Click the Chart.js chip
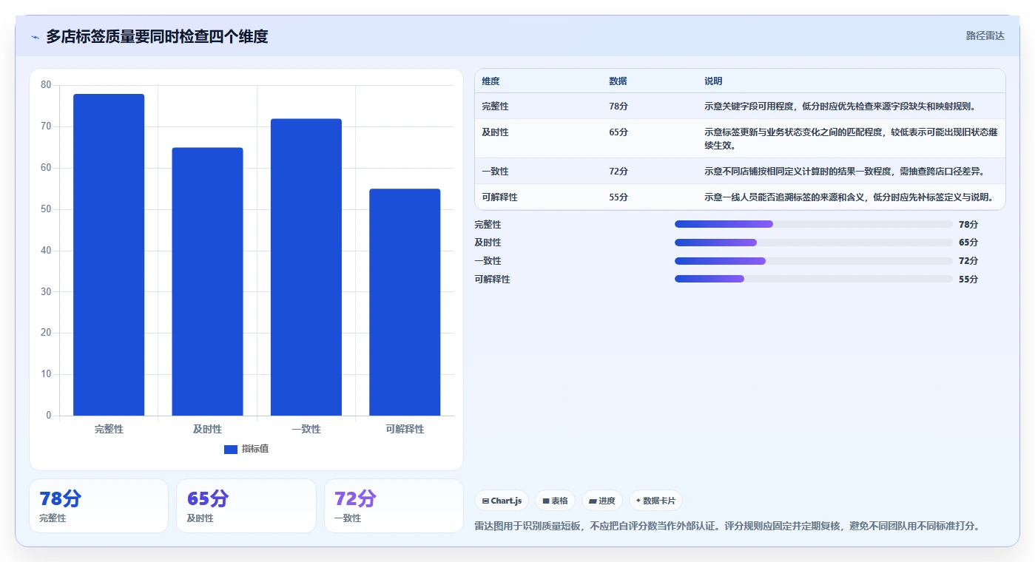This screenshot has width=1035, height=562. click(502, 501)
